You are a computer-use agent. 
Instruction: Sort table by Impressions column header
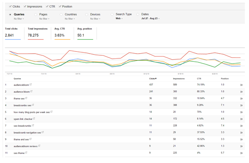point(179,79)
